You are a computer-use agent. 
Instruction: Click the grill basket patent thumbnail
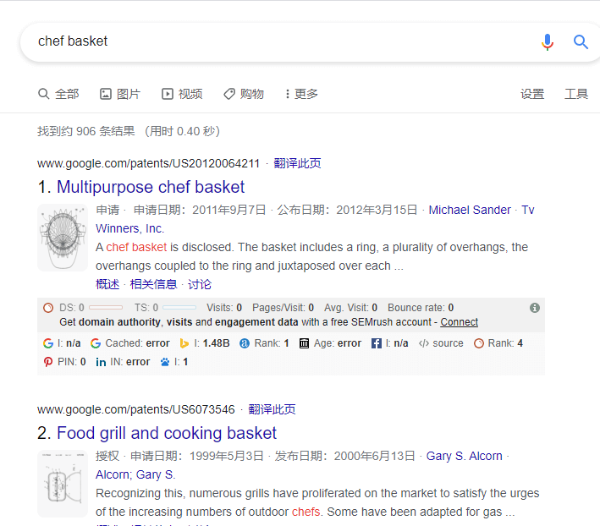(63, 484)
